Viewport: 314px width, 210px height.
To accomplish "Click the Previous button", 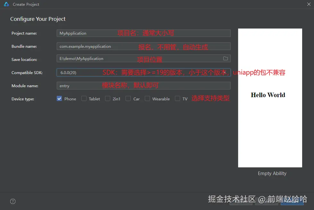I will (267, 201).
